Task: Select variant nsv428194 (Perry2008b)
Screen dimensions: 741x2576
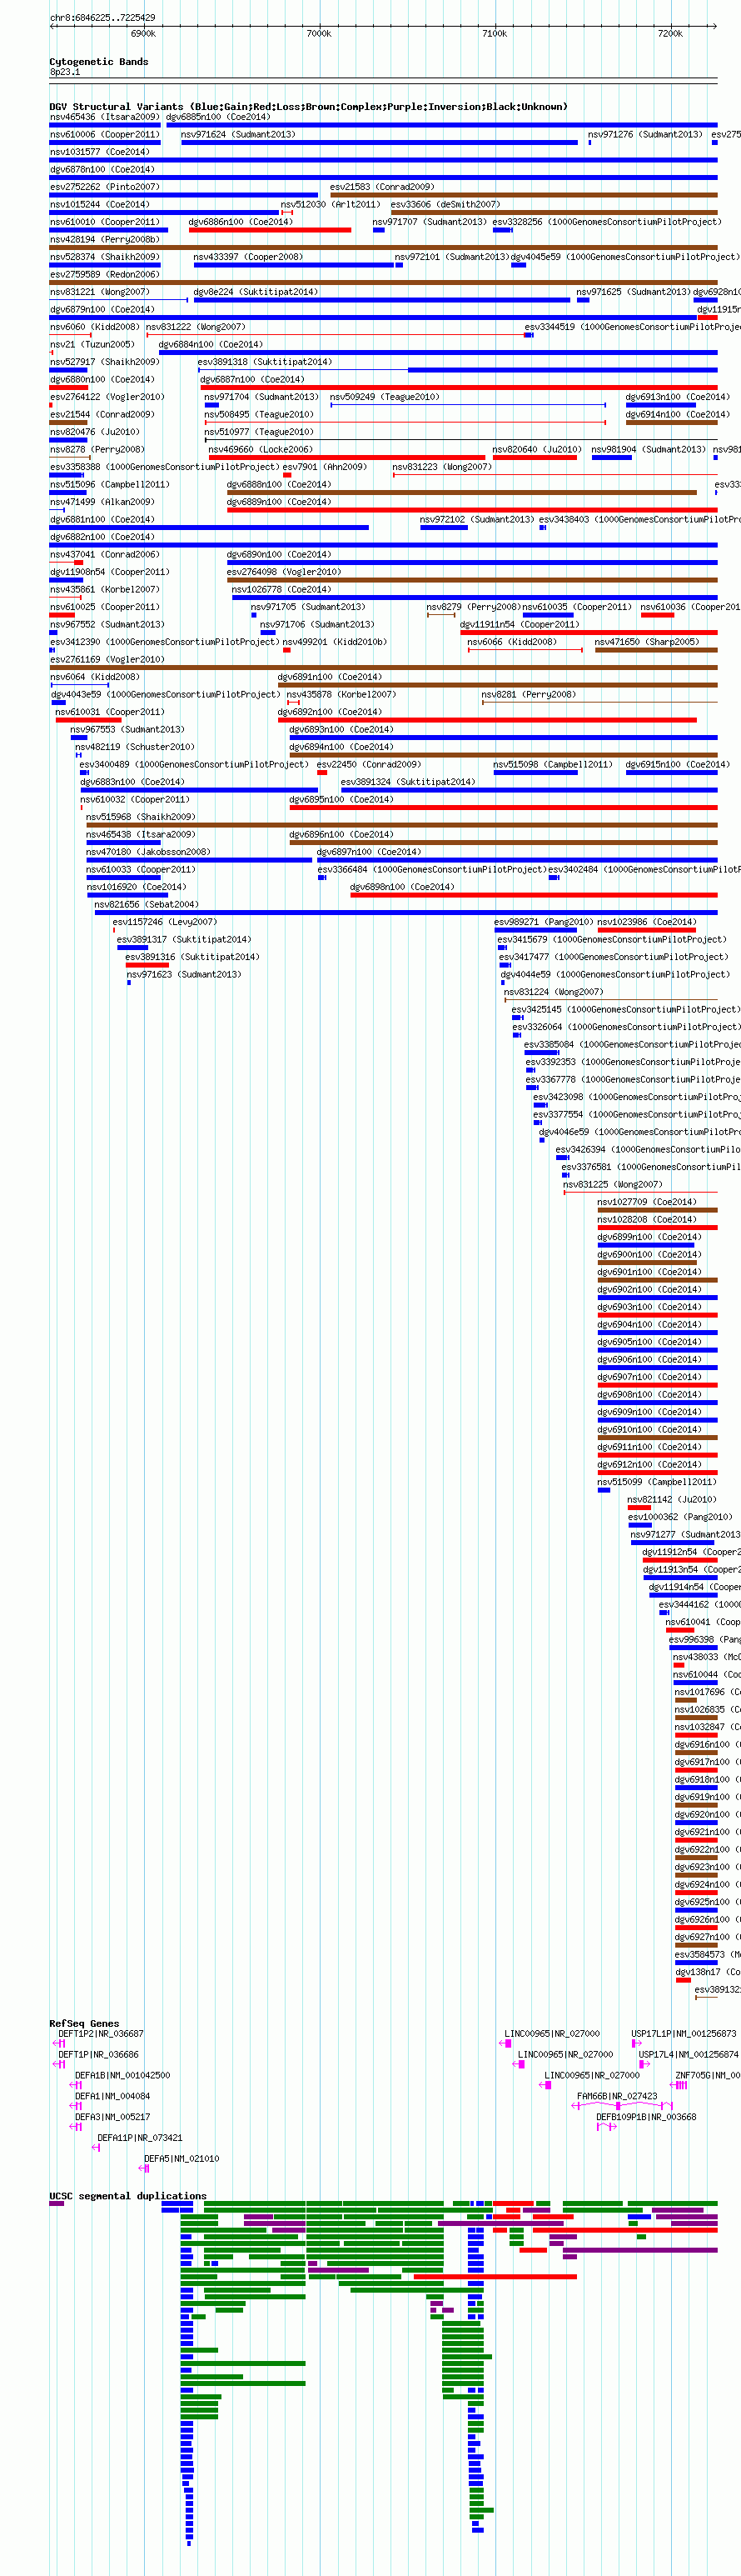Action: [x=105, y=239]
